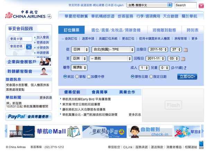The height and width of the screenshot is (154, 208).
Task: Open 聆聽顧客聲音 banner
Action: (28, 71)
